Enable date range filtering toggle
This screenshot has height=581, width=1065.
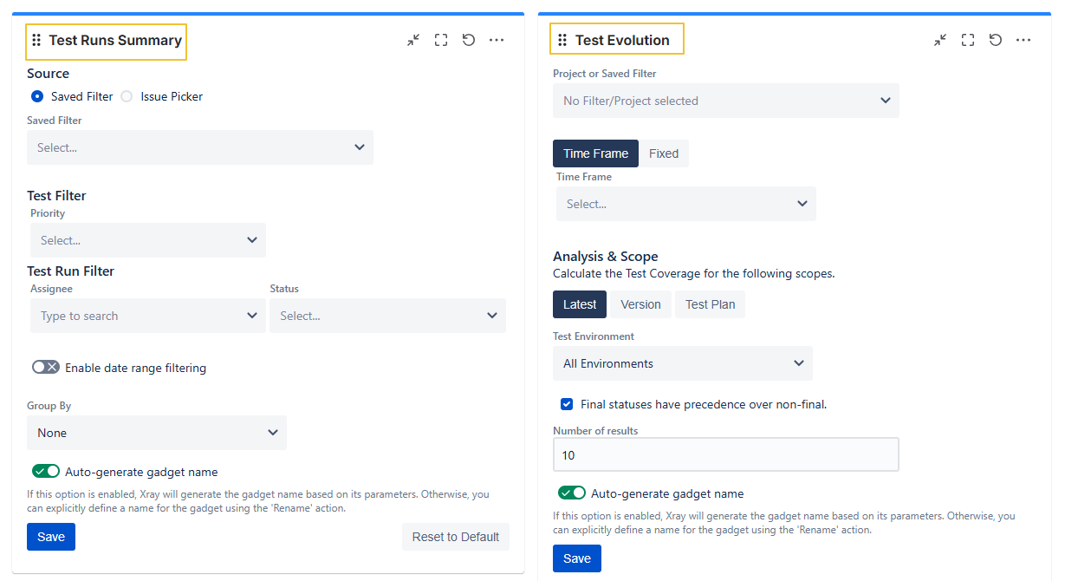pyautogui.click(x=46, y=368)
